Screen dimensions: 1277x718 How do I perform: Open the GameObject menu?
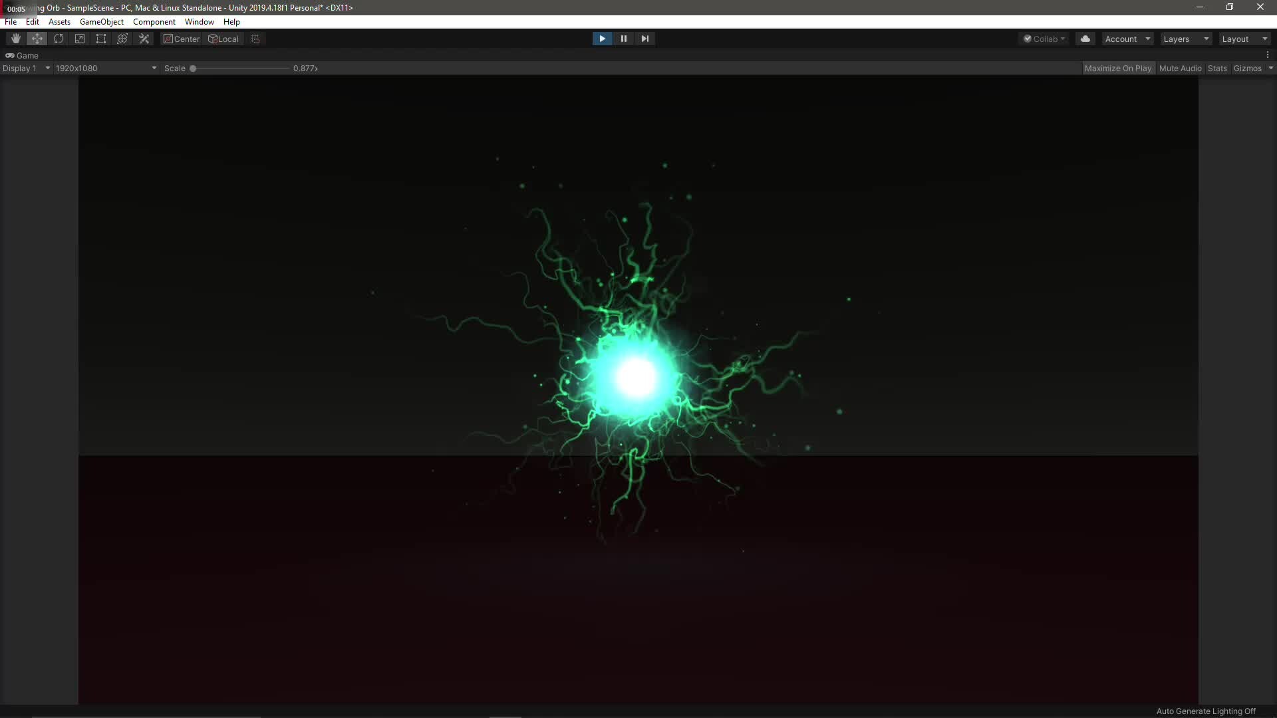(x=101, y=21)
